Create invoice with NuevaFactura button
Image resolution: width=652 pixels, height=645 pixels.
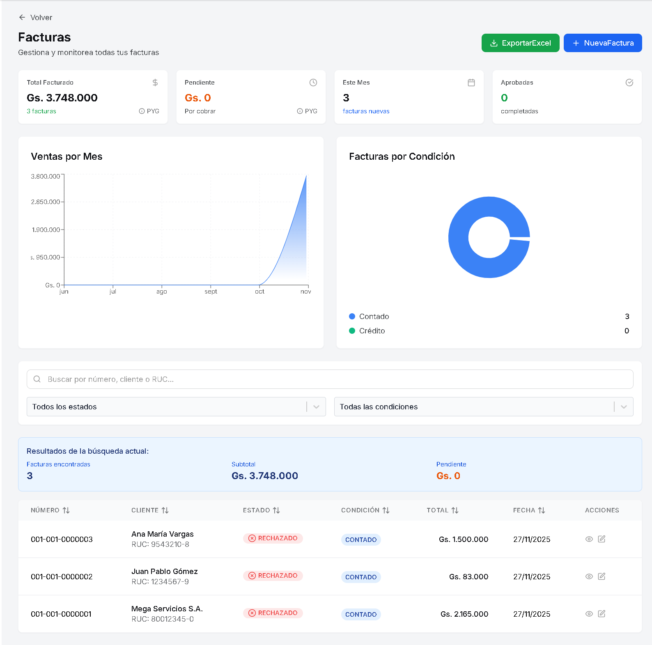[602, 43]
